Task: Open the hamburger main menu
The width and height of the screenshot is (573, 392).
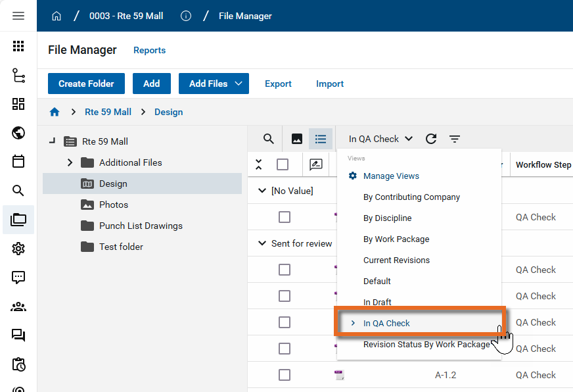Action: point(18,16)
